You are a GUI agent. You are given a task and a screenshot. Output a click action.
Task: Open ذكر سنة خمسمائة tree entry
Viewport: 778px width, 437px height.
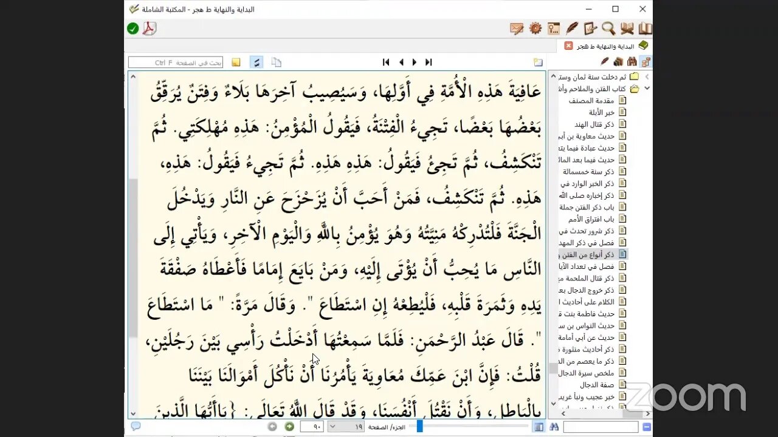point(589,172)
